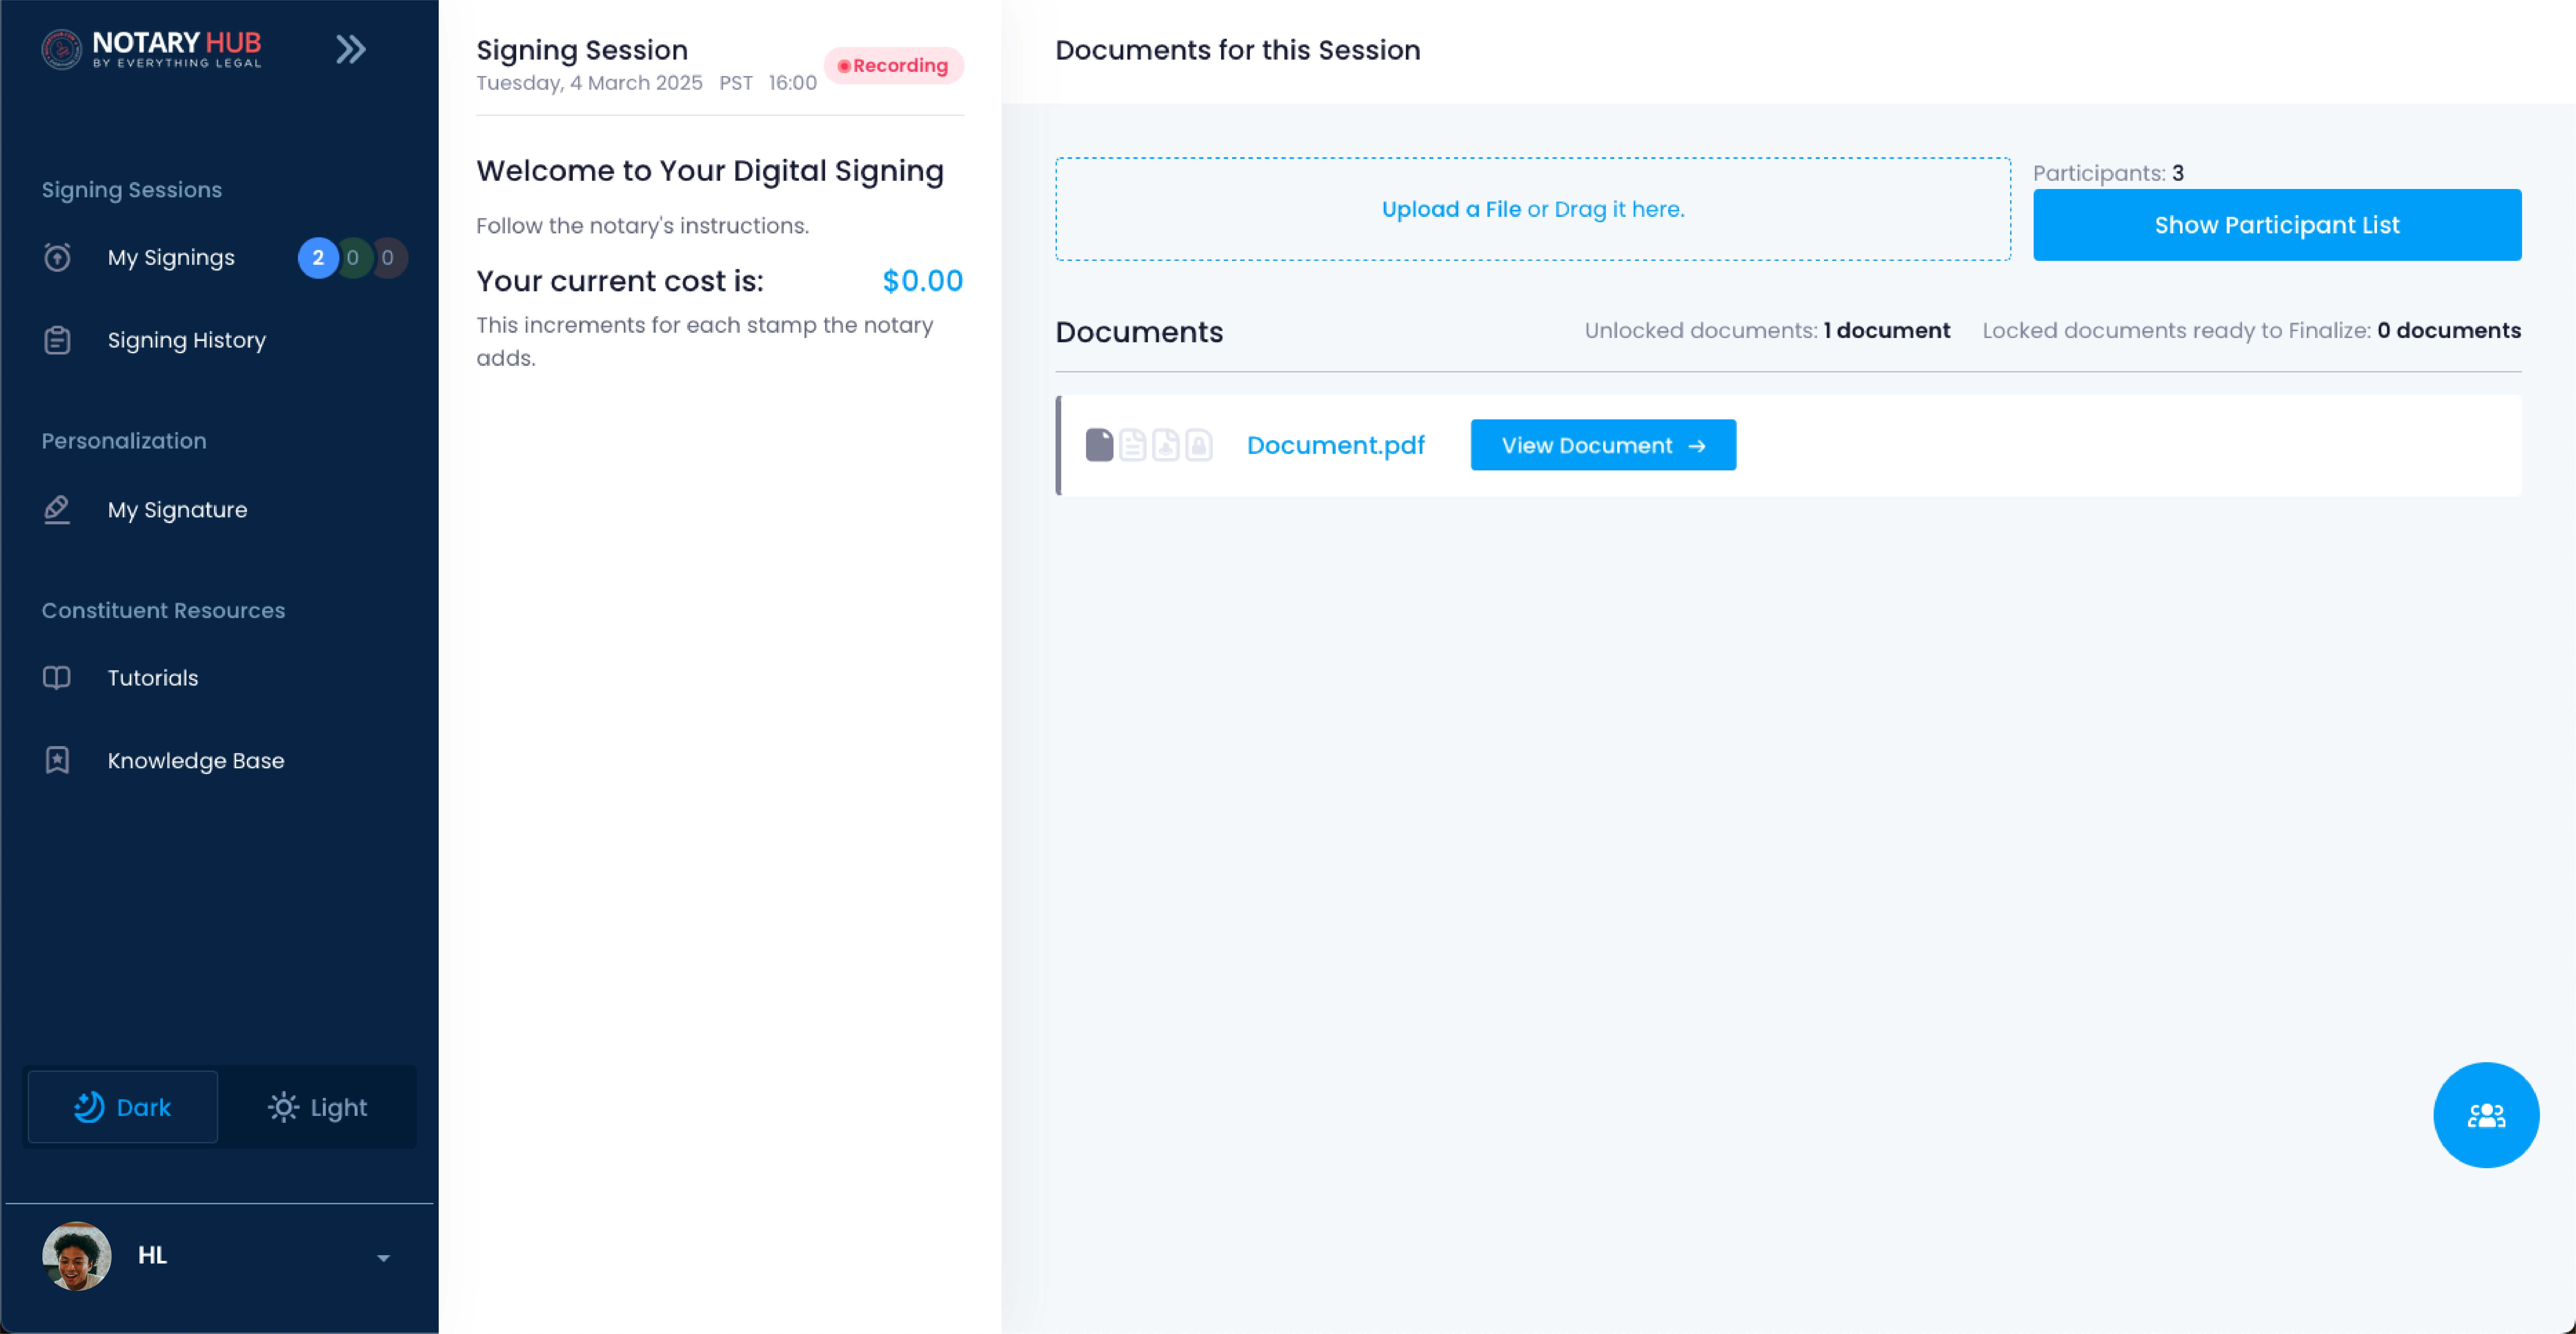
Task: Click the Unlocked documents: 1 document text
Action: (1767, 331)
